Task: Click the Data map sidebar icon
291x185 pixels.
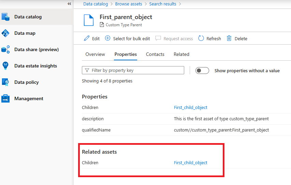Action: pyautogui.click(x=5, y=33)
